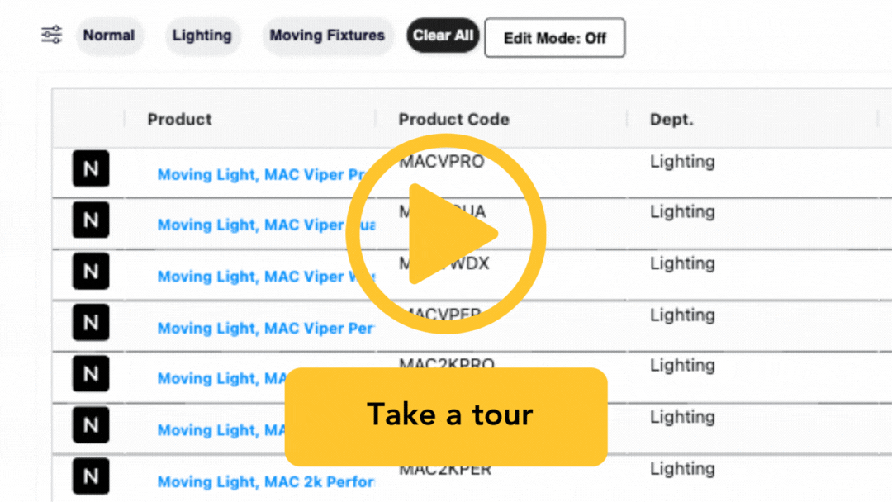Open the MAC 2k Performance product link
Image resolution: width=892 pixels, height=502 pixels.
coord(266,481)
